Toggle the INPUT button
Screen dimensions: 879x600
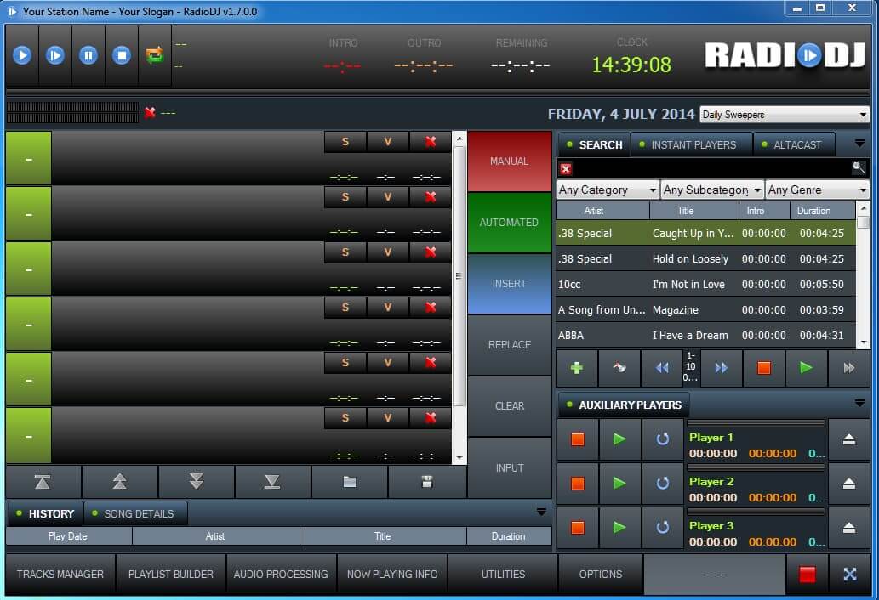click(x=509, y=468)
